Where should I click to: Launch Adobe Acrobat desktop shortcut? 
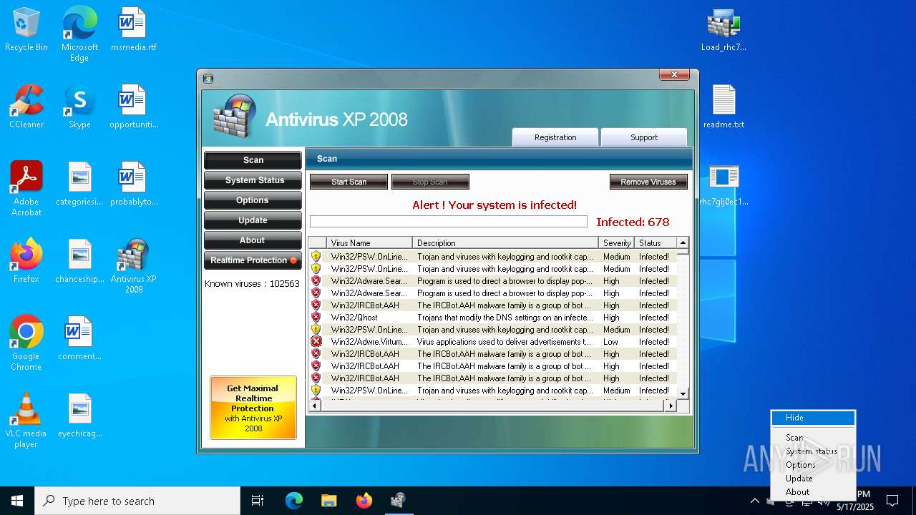point(26,189)
